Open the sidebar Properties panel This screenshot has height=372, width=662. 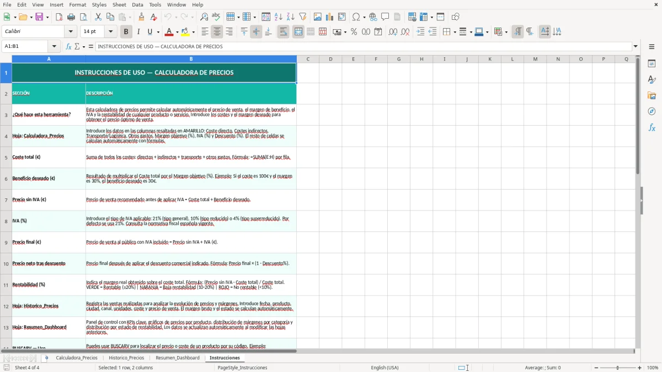click(652, 64)
